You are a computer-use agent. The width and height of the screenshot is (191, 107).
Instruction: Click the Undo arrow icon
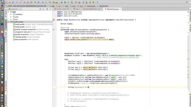(x=17, y=2)
